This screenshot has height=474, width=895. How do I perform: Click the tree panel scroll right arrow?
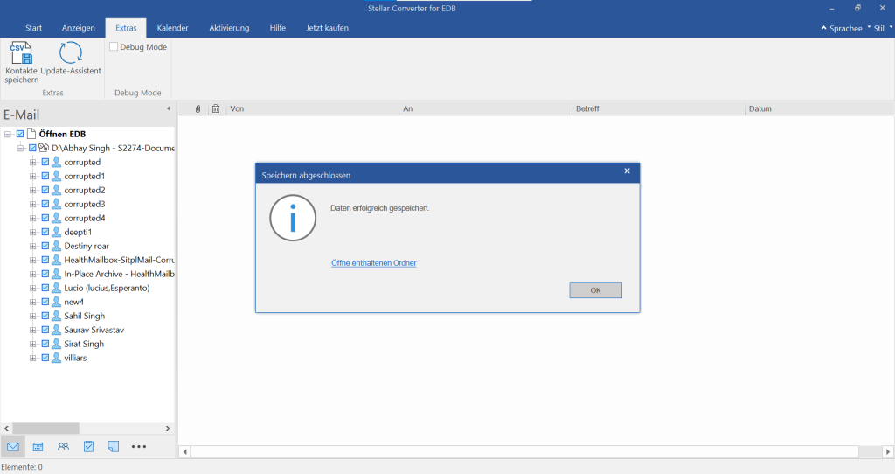pos(168,429)
